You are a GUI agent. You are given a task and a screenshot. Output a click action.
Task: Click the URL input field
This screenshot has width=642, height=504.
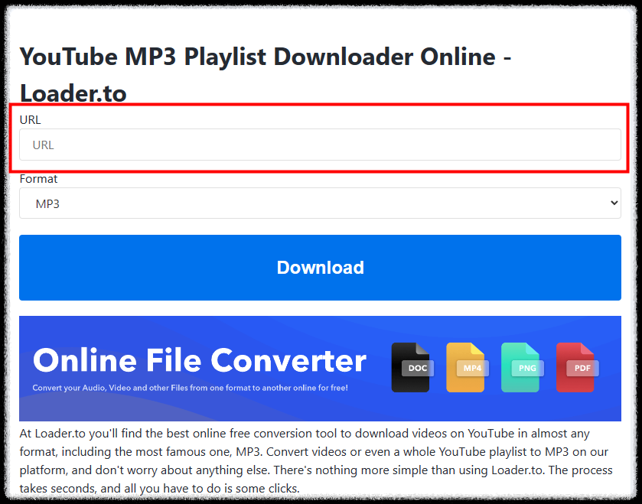[320, 145]
